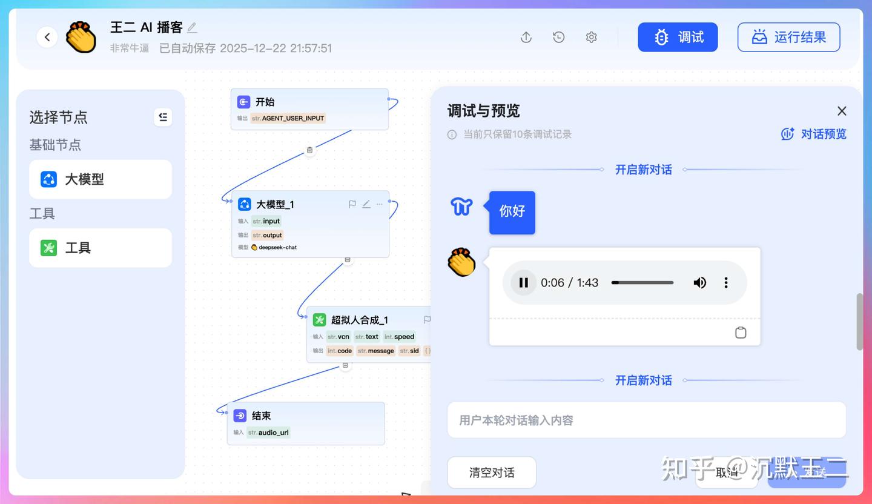Open the more options menu on 大模型_1
The image size is (872, 504).
tap(379, 204)
